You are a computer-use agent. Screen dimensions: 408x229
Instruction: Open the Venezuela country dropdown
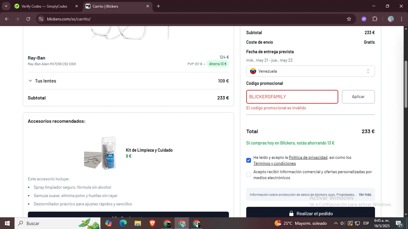310,71
